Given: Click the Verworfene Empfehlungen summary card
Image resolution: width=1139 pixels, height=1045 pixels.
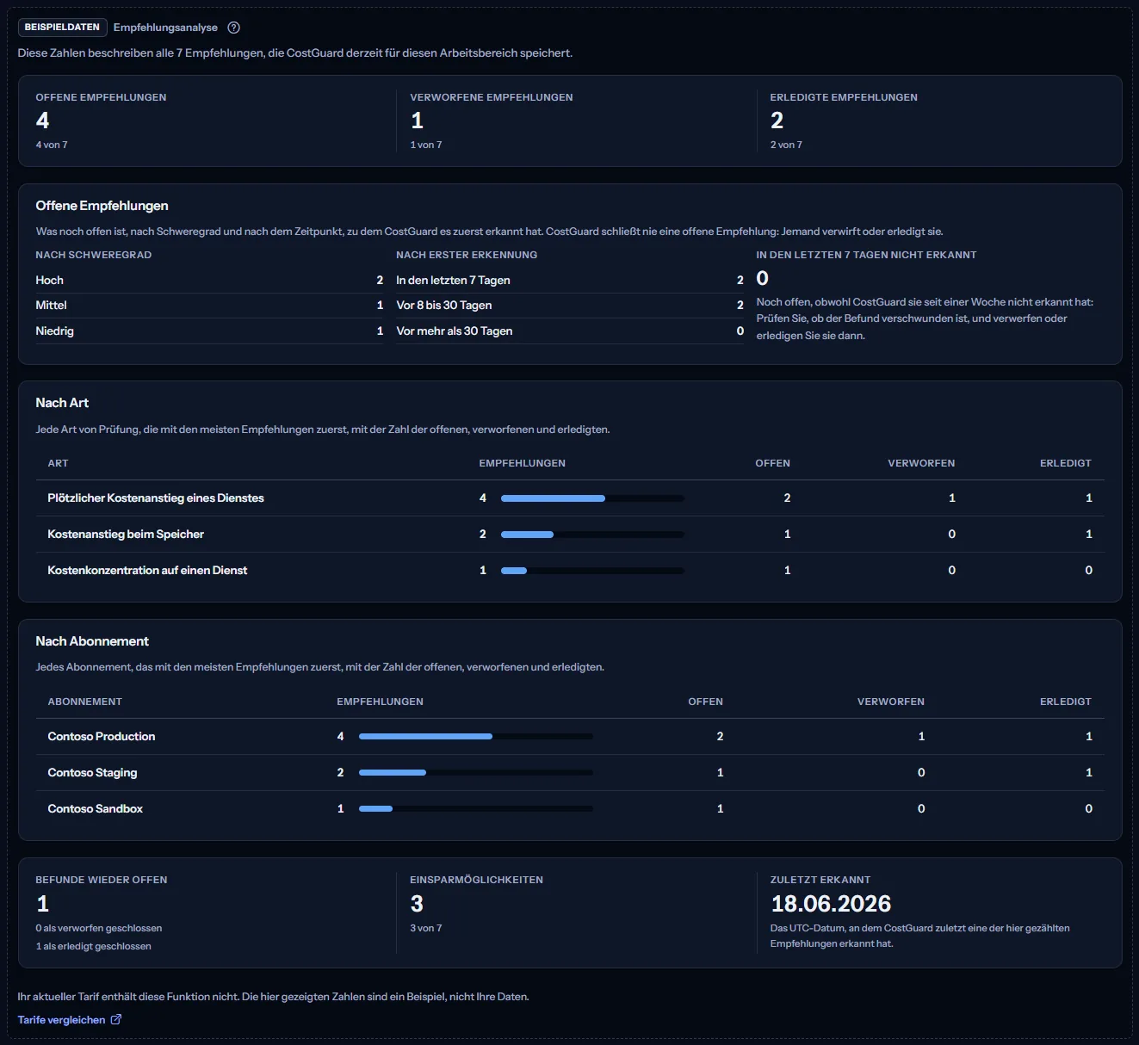Looking at the screenshot, I should [577, 121].
